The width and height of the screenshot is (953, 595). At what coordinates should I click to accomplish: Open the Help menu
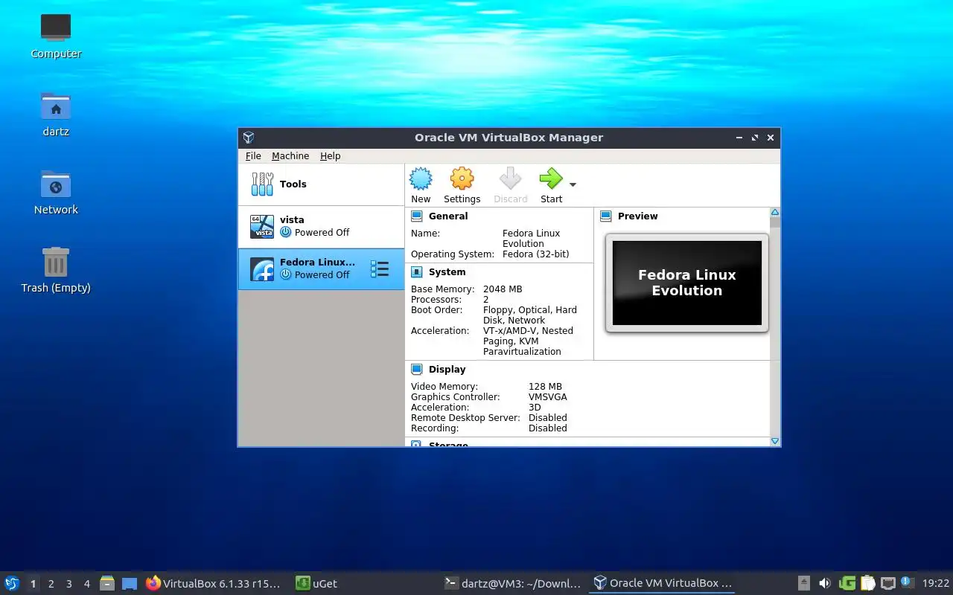[331, 155]
